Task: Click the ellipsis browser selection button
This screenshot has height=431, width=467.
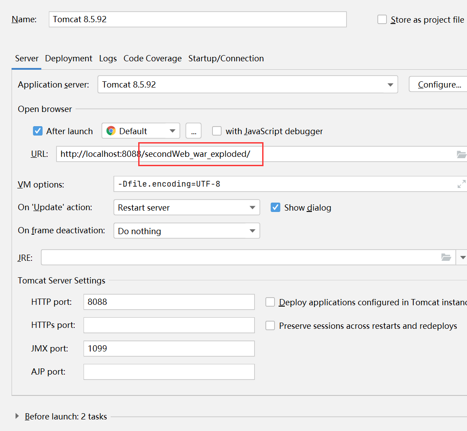Action: pyautogui.click(x=194, y=131)
